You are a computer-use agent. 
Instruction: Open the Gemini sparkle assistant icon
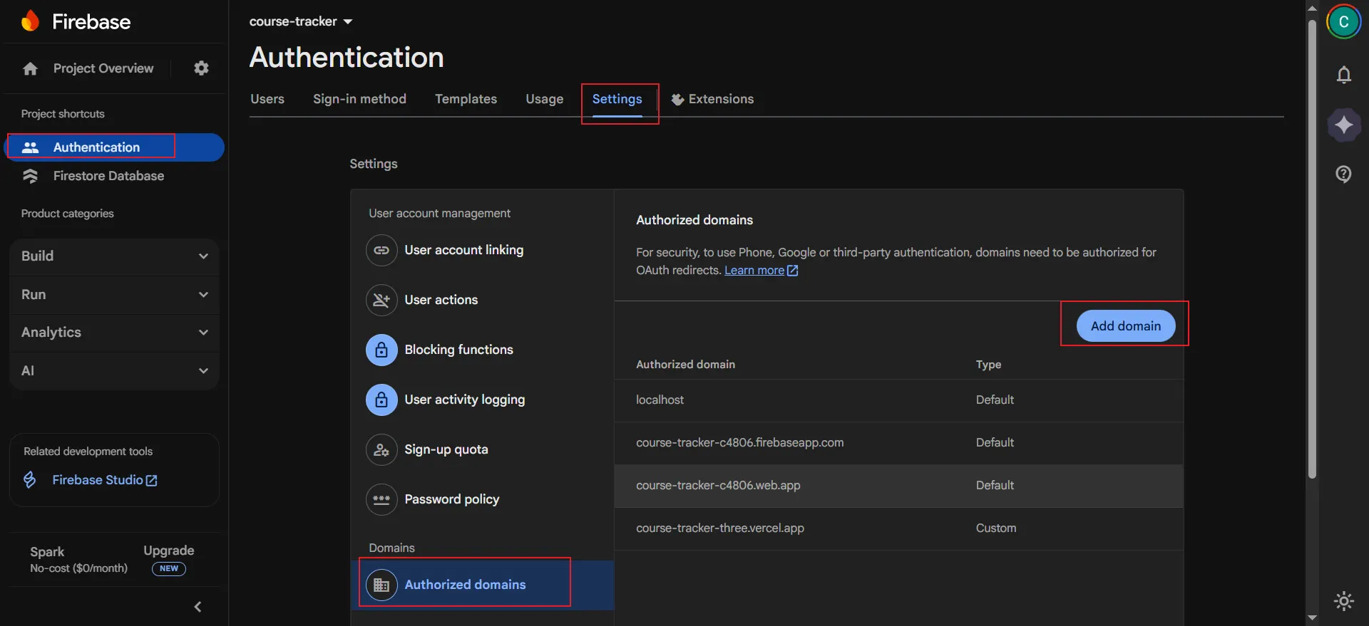1343,125
